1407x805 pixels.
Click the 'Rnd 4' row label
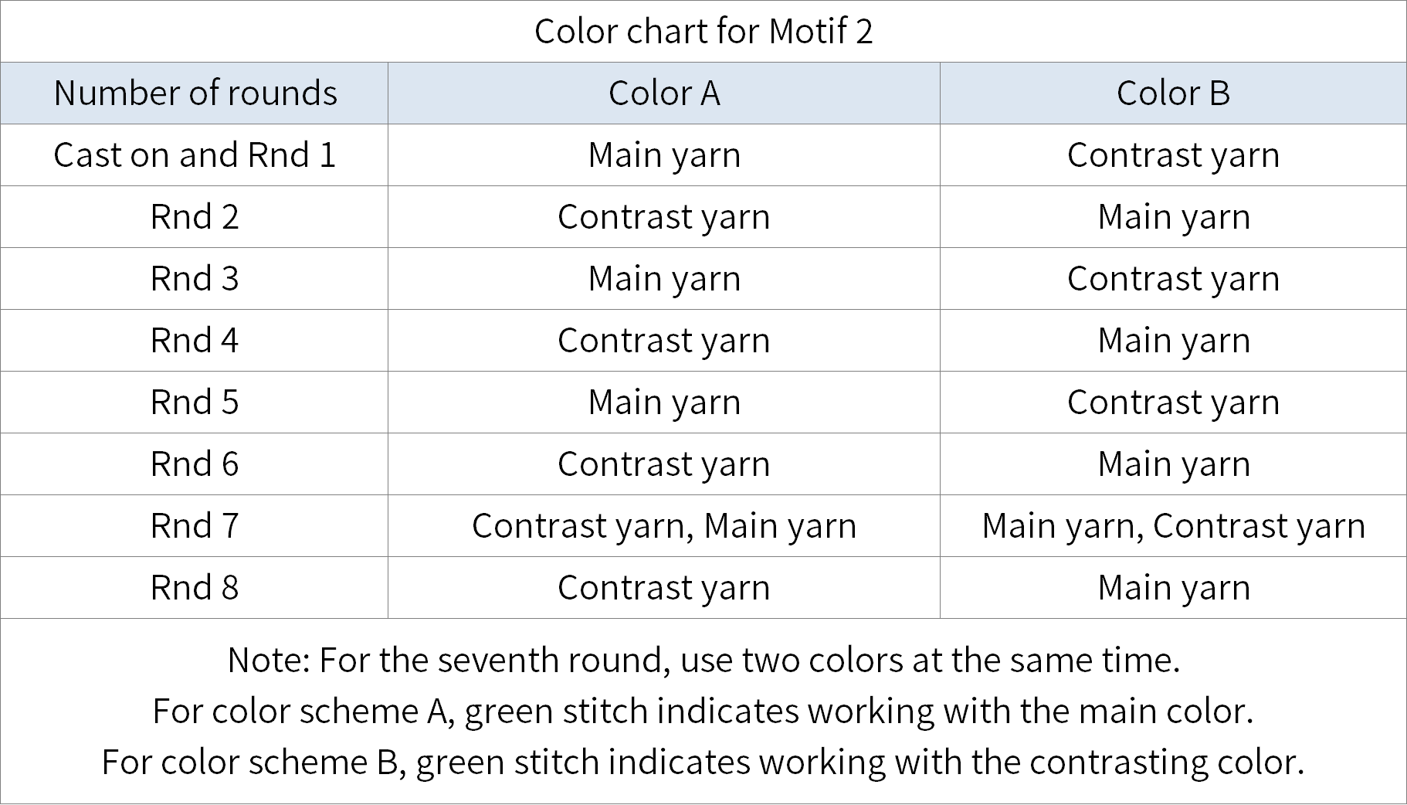click(195, 340)
